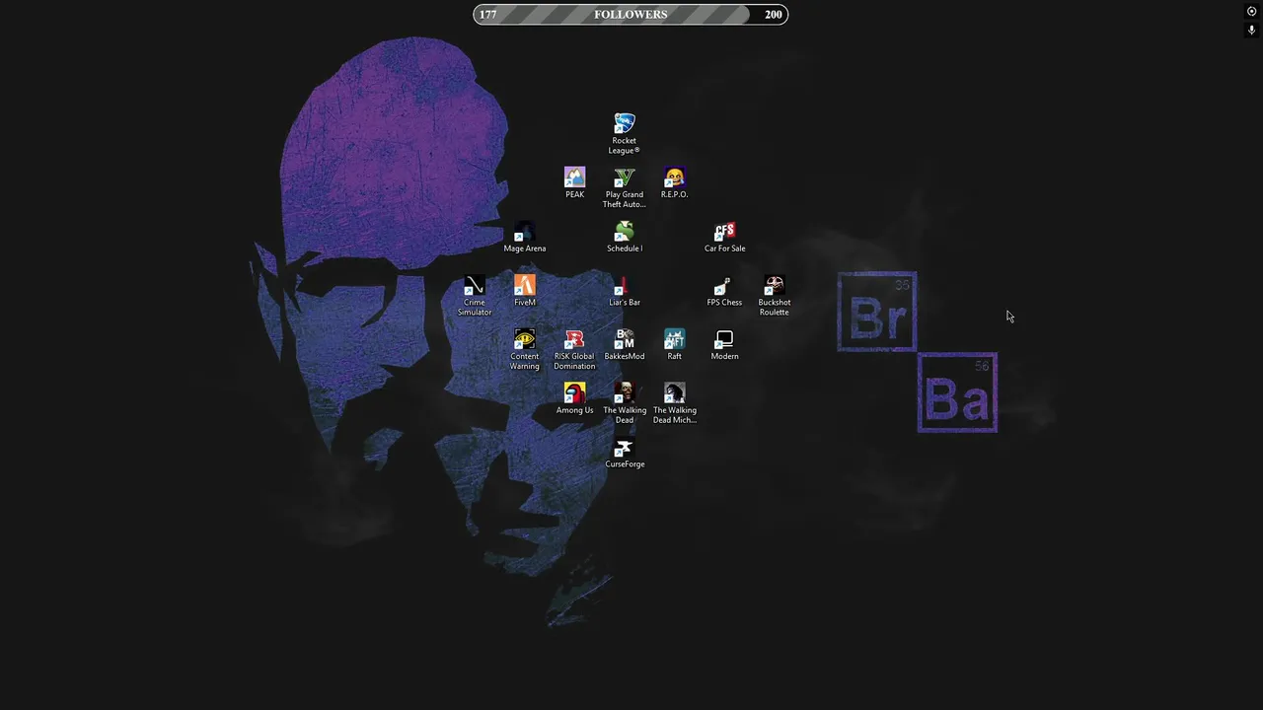This screenshot has height=710, width=1263.
Task: Select the Modern desktop icon
Action: [x=724, y=345]
